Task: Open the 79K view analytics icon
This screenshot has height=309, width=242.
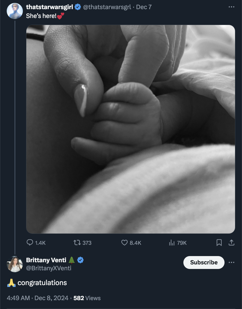Action: click(172, 243)
